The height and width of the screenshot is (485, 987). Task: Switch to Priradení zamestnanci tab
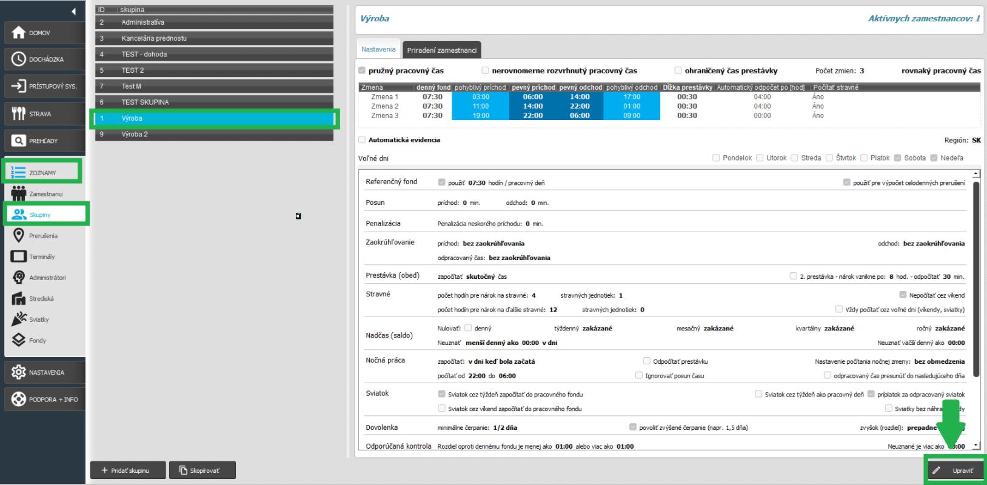click(441, 50)
